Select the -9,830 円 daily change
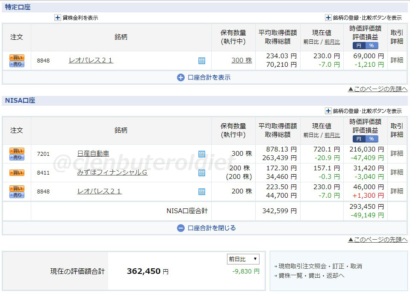 pyautogui.click(x=246, y=271)
